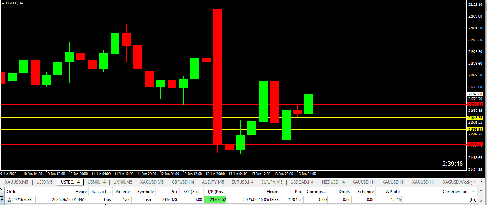Click the yellow 21599.33 price axis label
487x205 pixels.
(x=475, y=129)
